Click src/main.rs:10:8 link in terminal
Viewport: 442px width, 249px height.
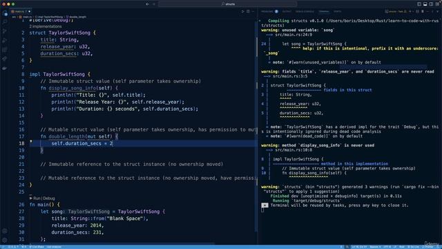(x=294, y=150)
